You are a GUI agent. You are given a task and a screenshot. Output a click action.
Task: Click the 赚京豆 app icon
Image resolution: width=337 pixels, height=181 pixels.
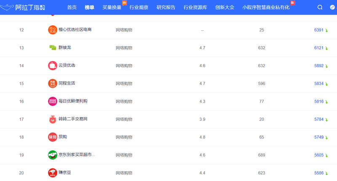click(52, 173)
